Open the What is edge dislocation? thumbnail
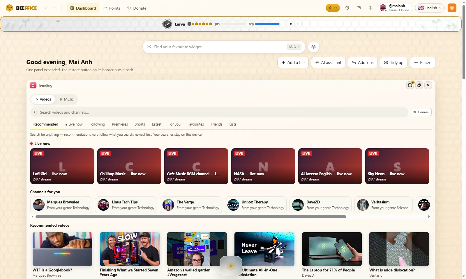The image size is (466, 279). pos(399,249)
